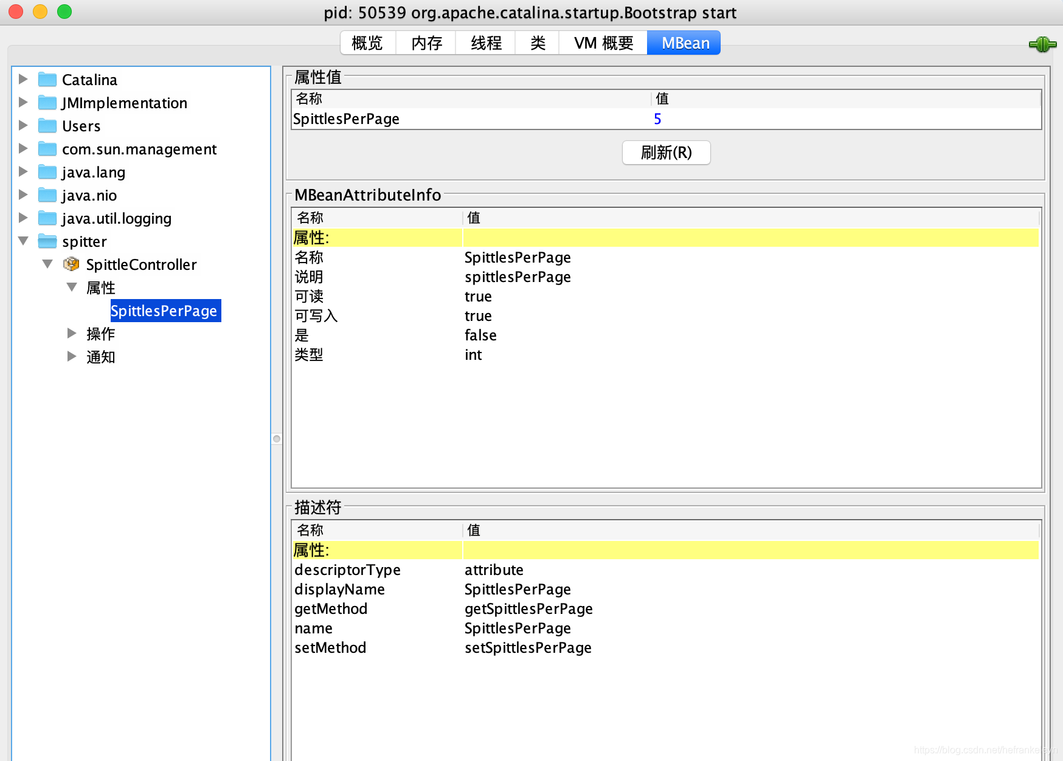
Task: Switch to the 概览 overview tab
Action: pos(367,43)
